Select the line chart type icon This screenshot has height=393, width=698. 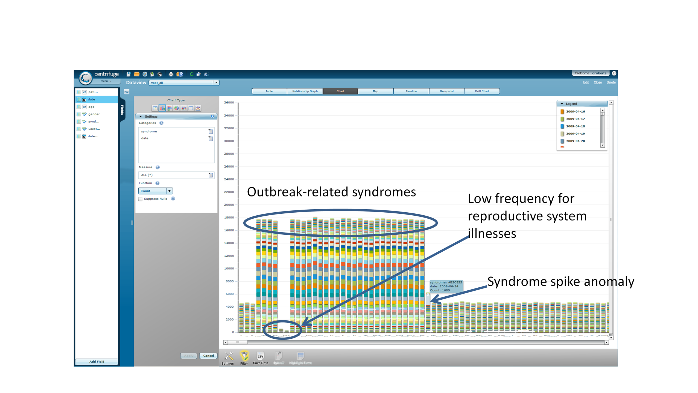pos(183,108)
